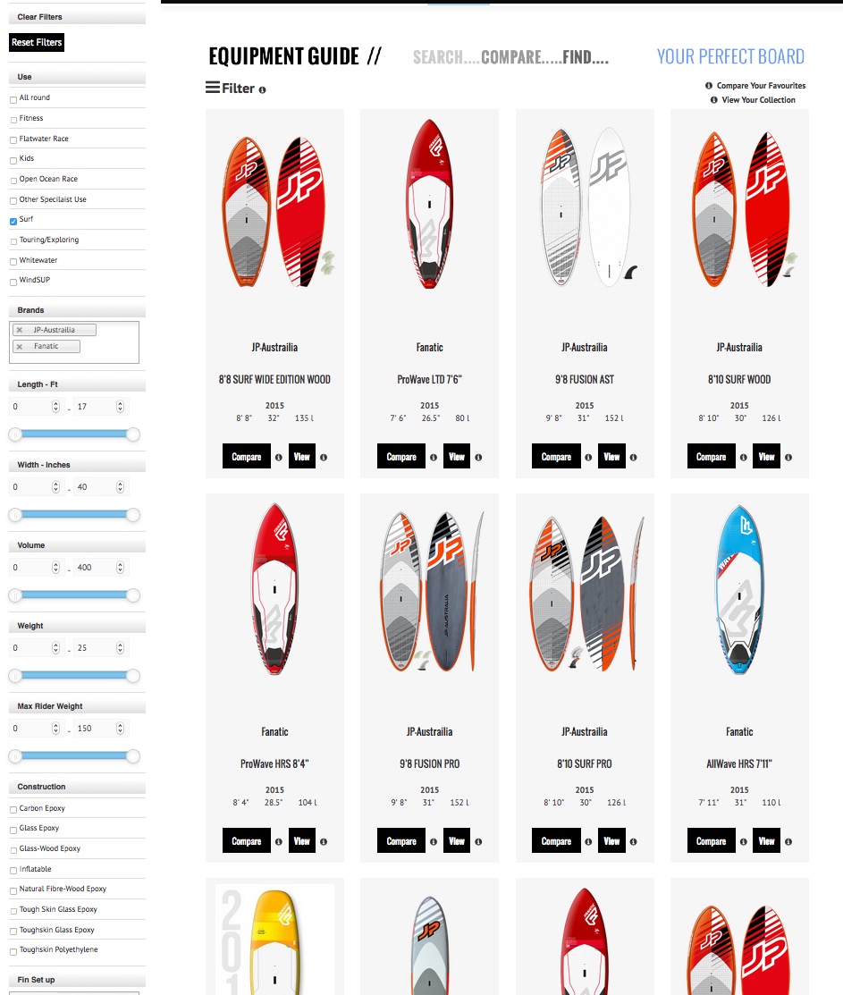Click info icon next to 8'10 SURF WOOD View
The image size is (843, 995).
point(788,457)
